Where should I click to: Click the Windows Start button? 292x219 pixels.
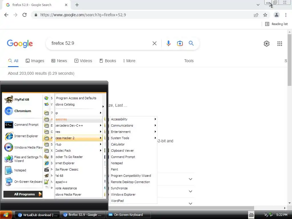[x=6, y=215]
